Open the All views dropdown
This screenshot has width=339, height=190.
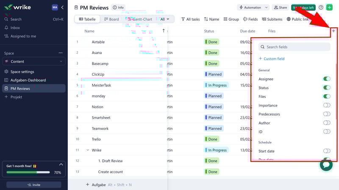(165, 19)
